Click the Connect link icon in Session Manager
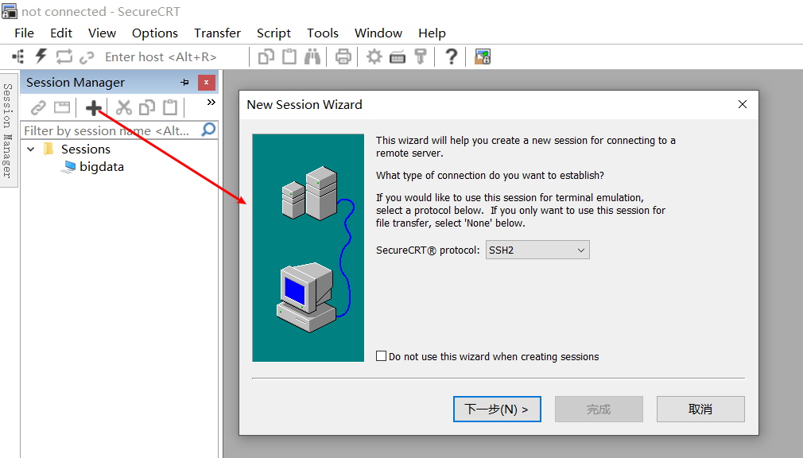803x458 pixels. pyautogui.click(x=38, y=107)
